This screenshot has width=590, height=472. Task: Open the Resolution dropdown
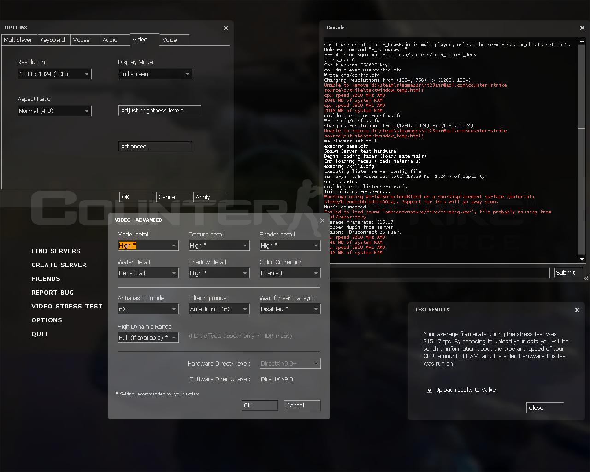(54, 74)
